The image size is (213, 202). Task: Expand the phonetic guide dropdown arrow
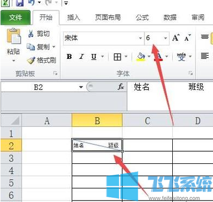point(190,57)
